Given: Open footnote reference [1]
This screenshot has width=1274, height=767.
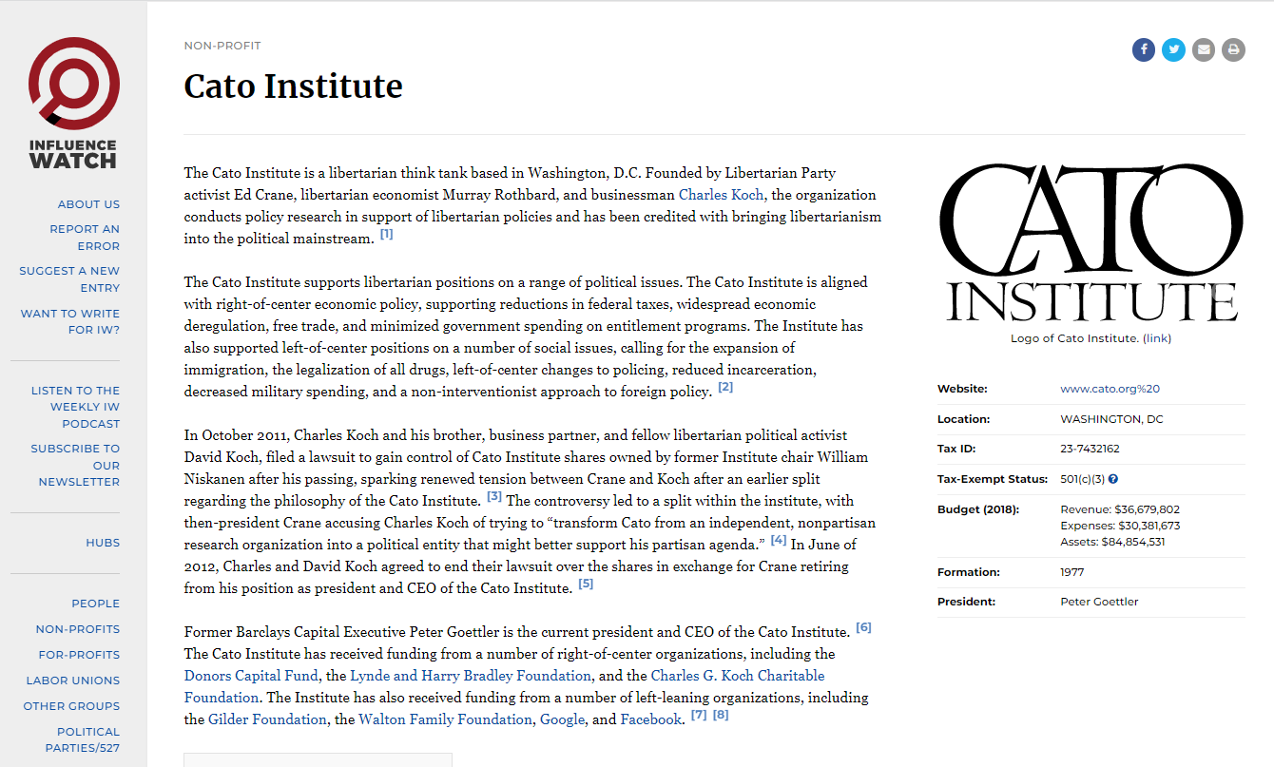Looking at the screenshot, I should coord(387,235).
